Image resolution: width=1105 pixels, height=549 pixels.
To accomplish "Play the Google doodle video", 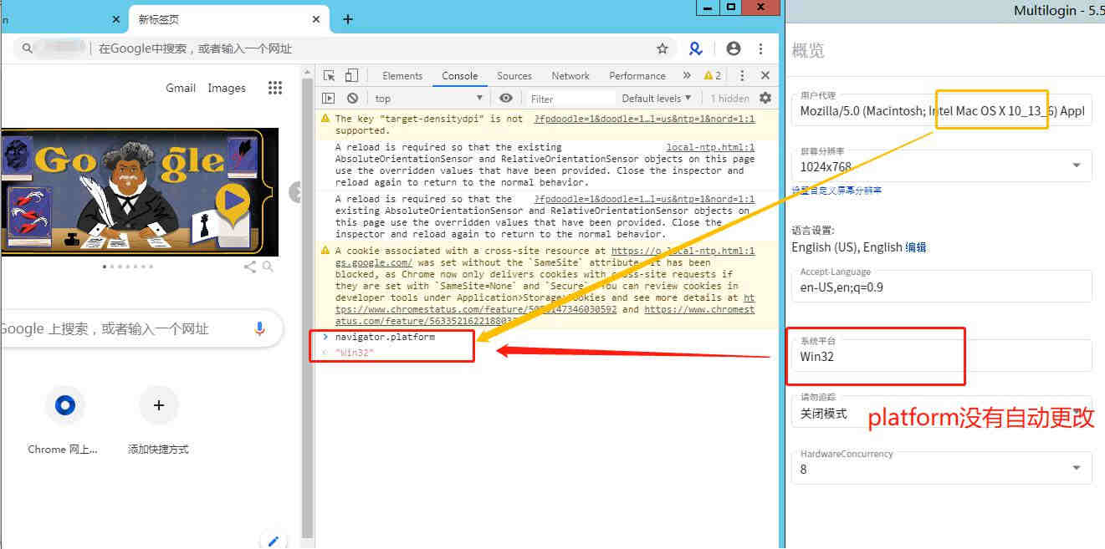I will pos(233,201).
